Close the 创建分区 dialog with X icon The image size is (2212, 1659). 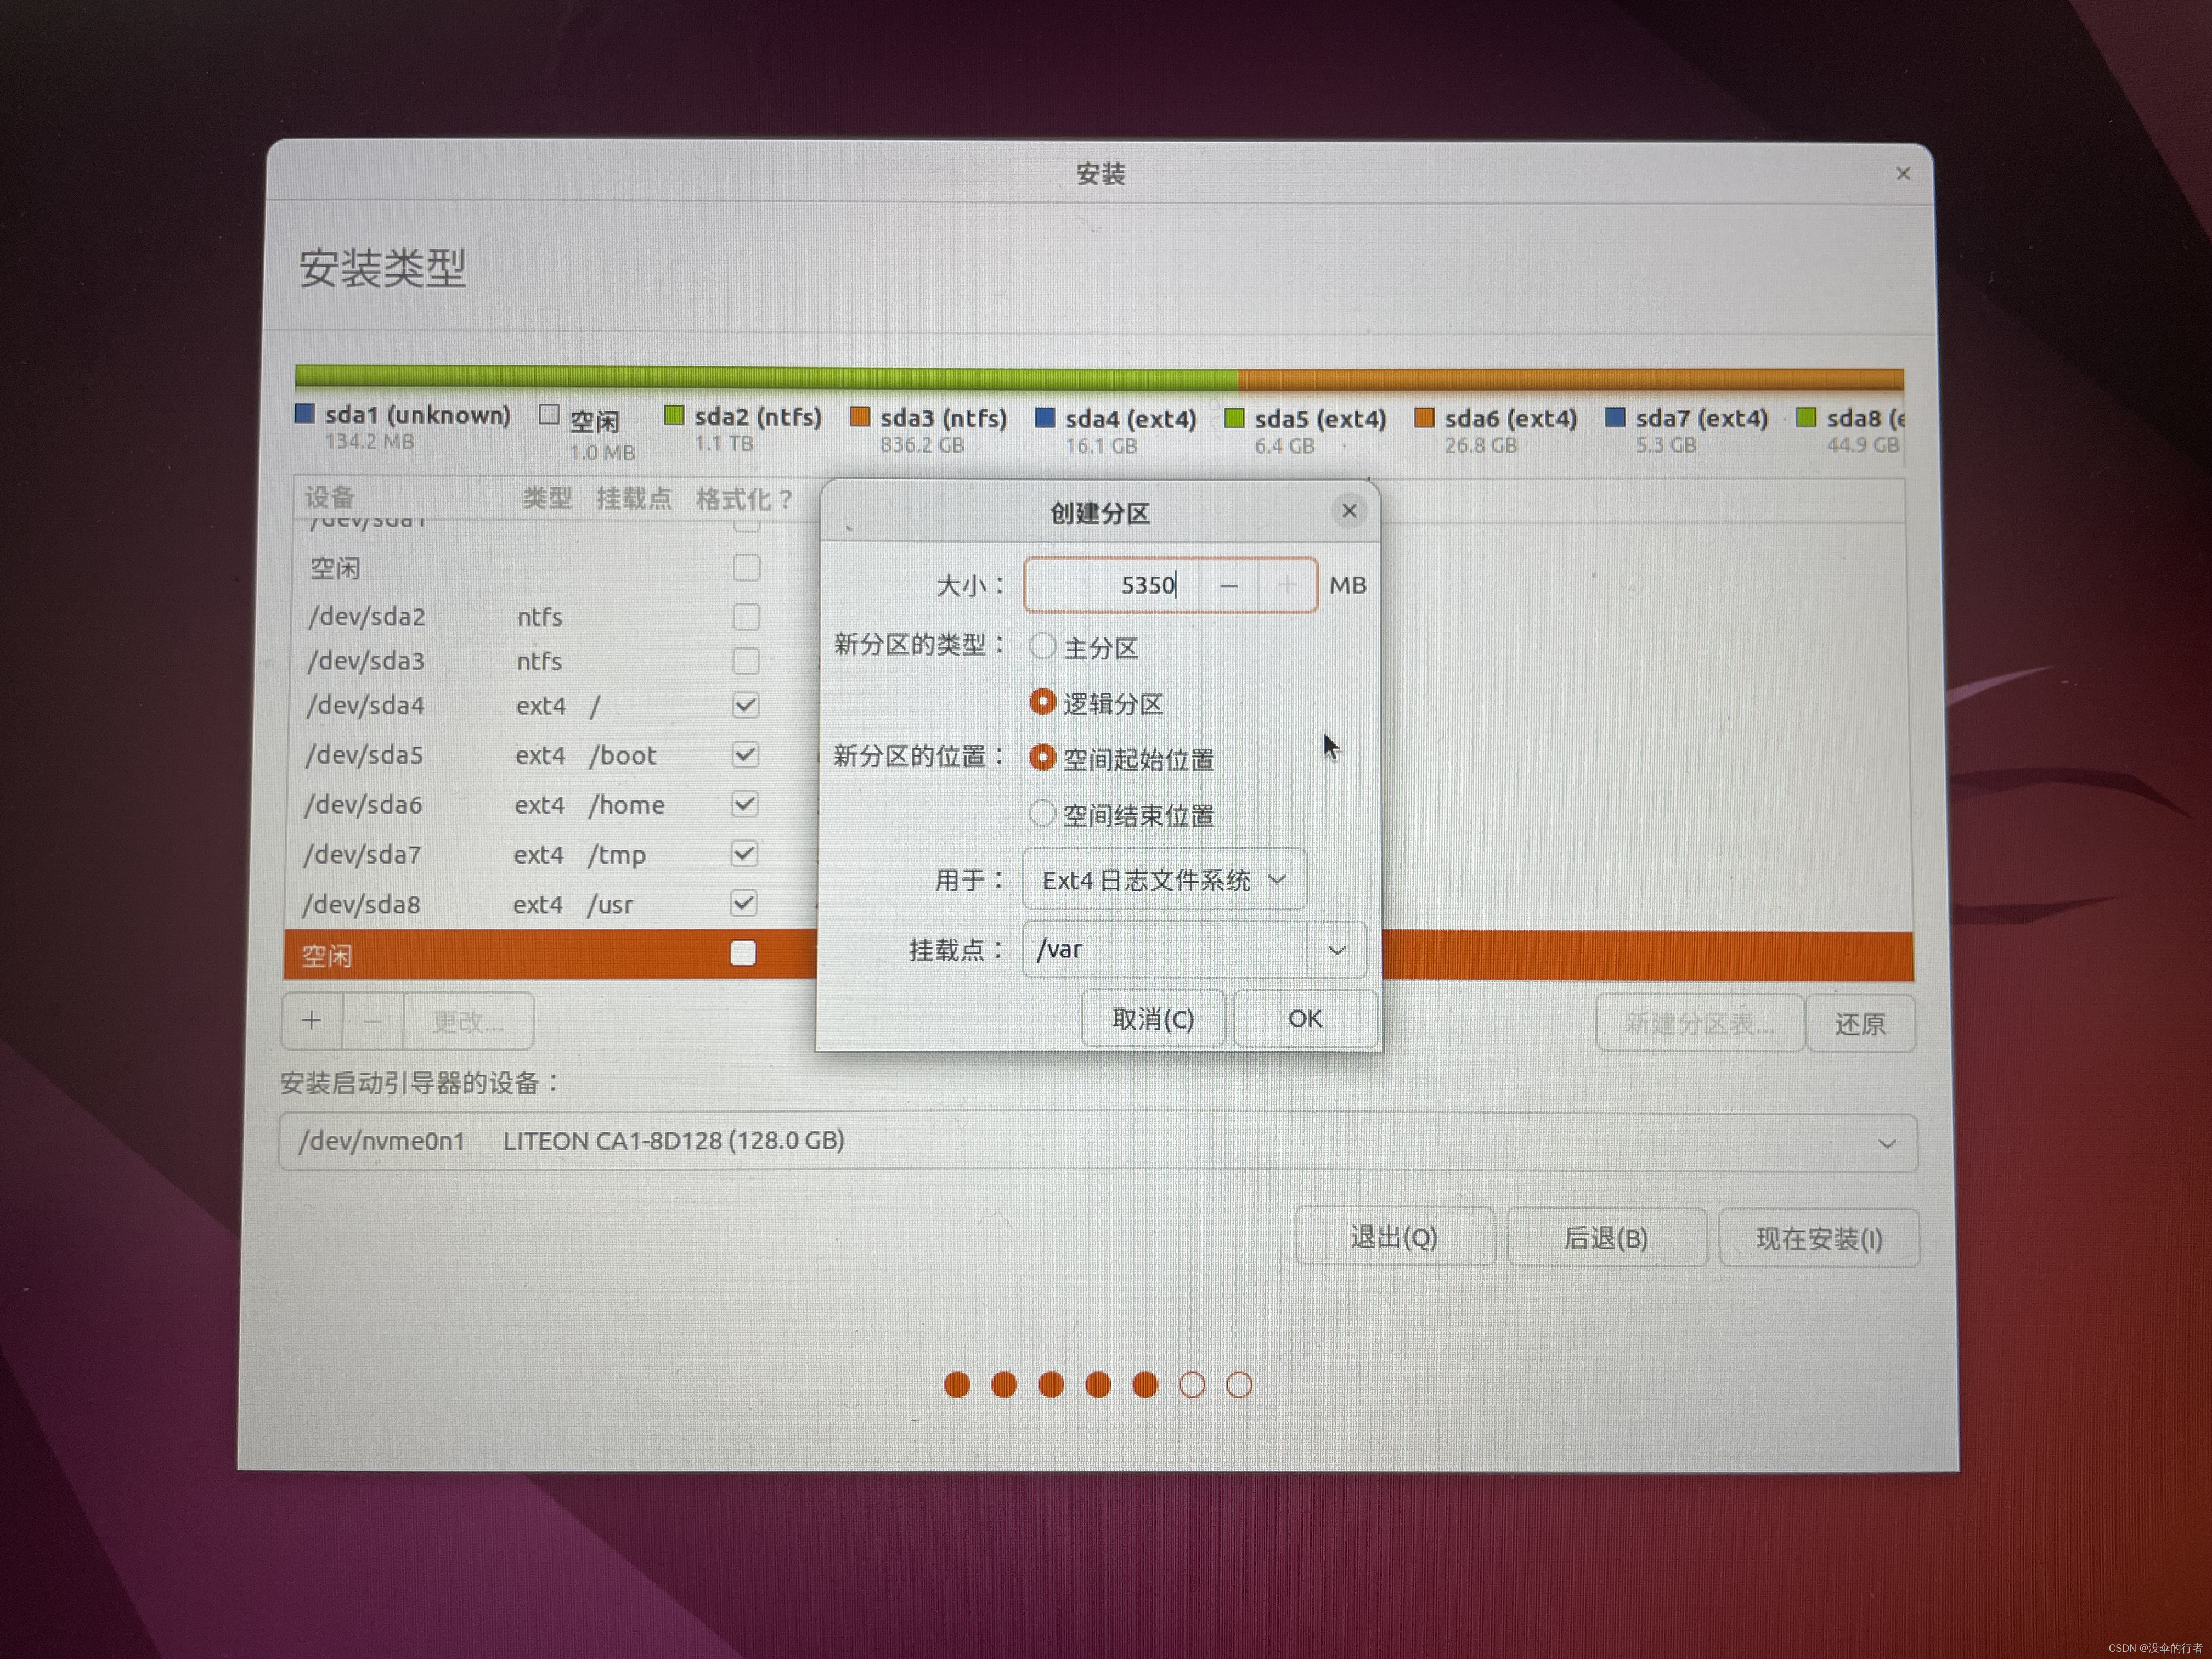click(1349, 511)
